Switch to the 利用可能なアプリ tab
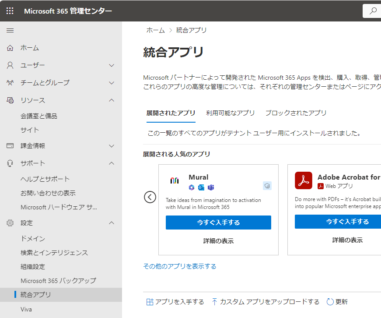The image size is (381, 318). (x=231, y=113)
